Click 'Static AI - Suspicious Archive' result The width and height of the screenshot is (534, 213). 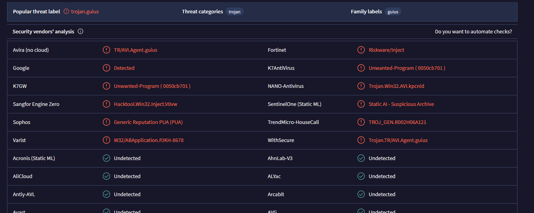point(401,104)
